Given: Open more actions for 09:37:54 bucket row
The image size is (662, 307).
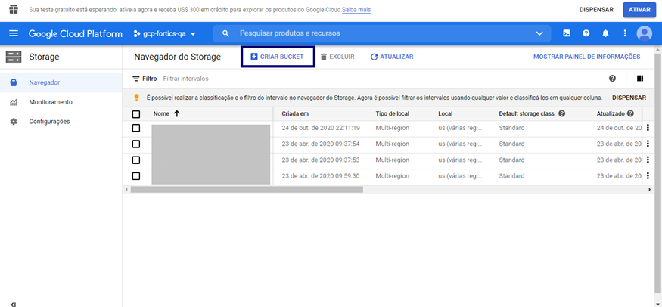Looking at the screenshot, I should pos(648,144).
